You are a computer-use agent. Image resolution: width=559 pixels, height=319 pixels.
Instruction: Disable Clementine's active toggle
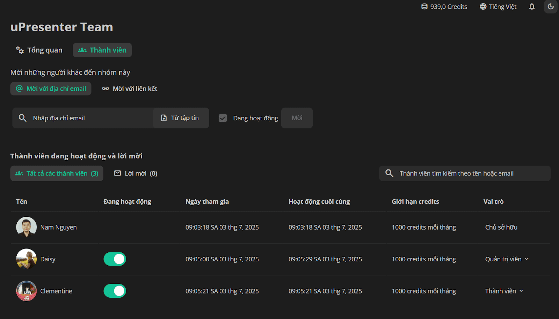coord(115,291)
